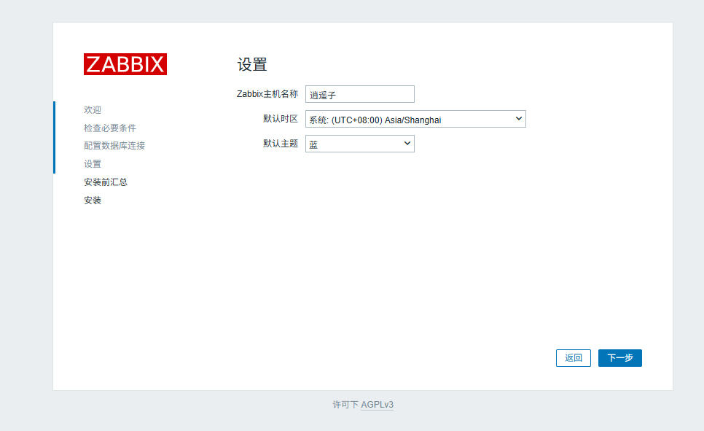Select the 检查必要条件 step
Image resolution: width=704 pixels, height=431 pixels.
pos(110,128)
